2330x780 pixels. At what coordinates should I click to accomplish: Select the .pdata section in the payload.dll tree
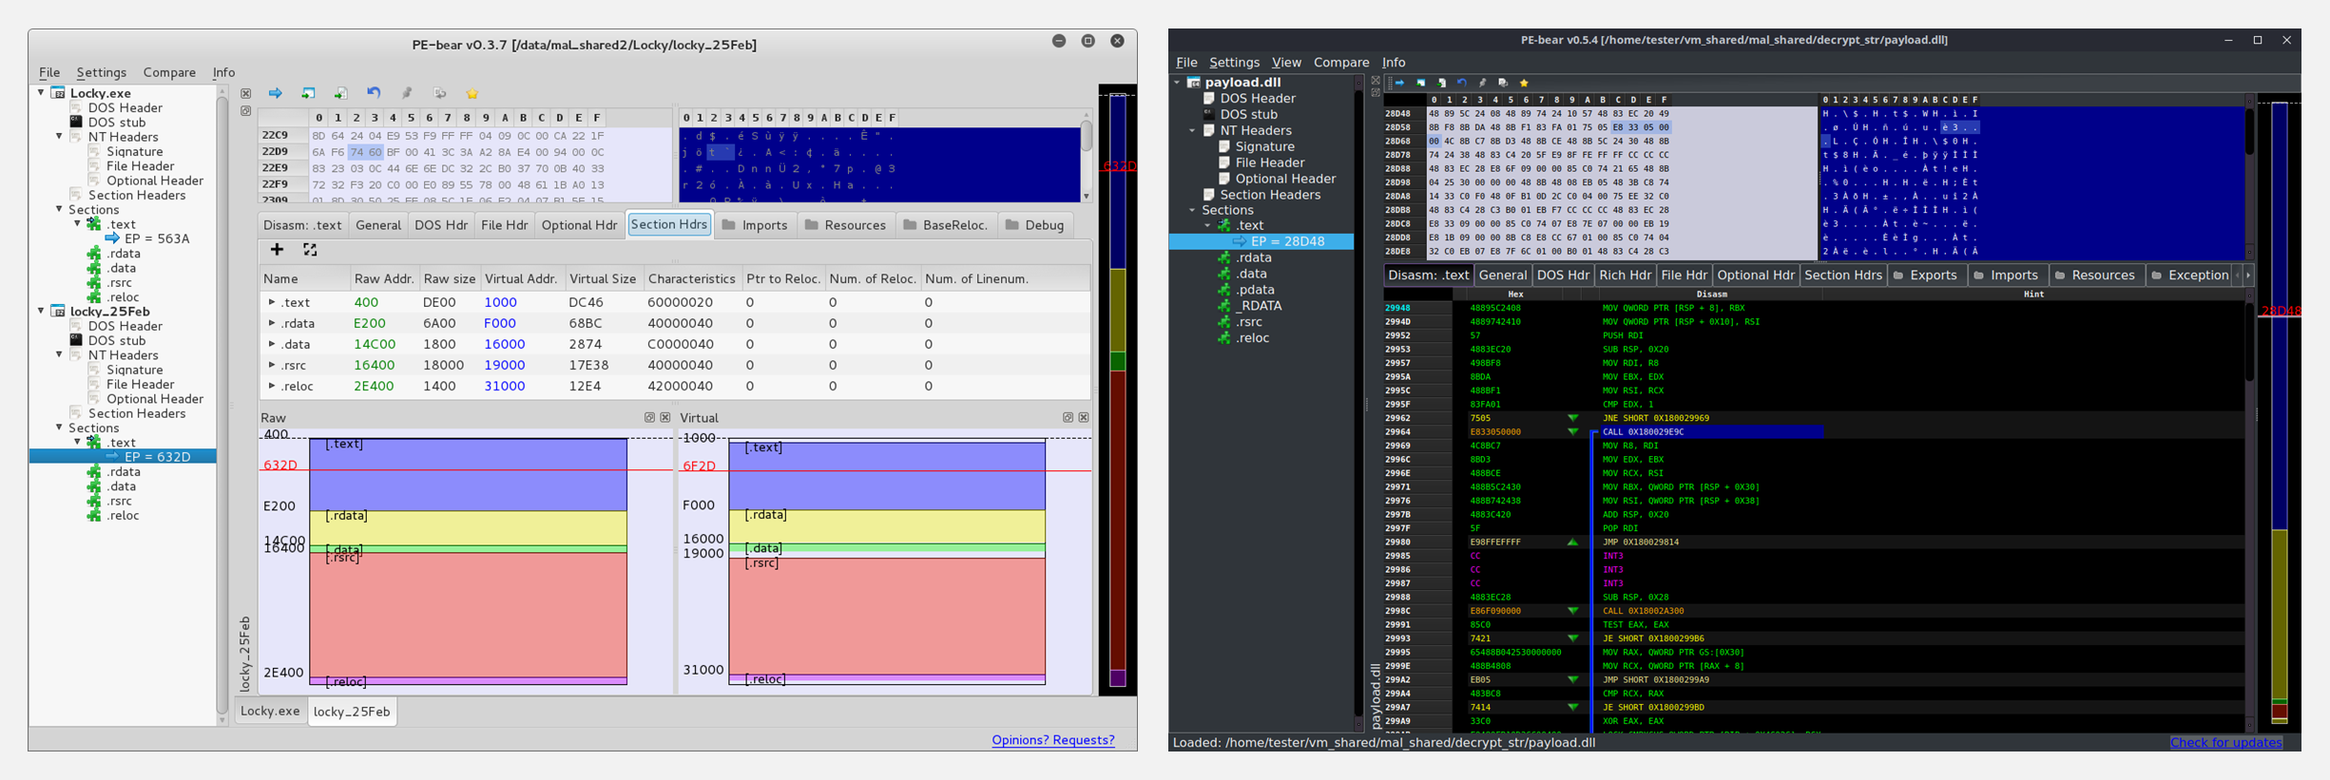coord(1255,290)
